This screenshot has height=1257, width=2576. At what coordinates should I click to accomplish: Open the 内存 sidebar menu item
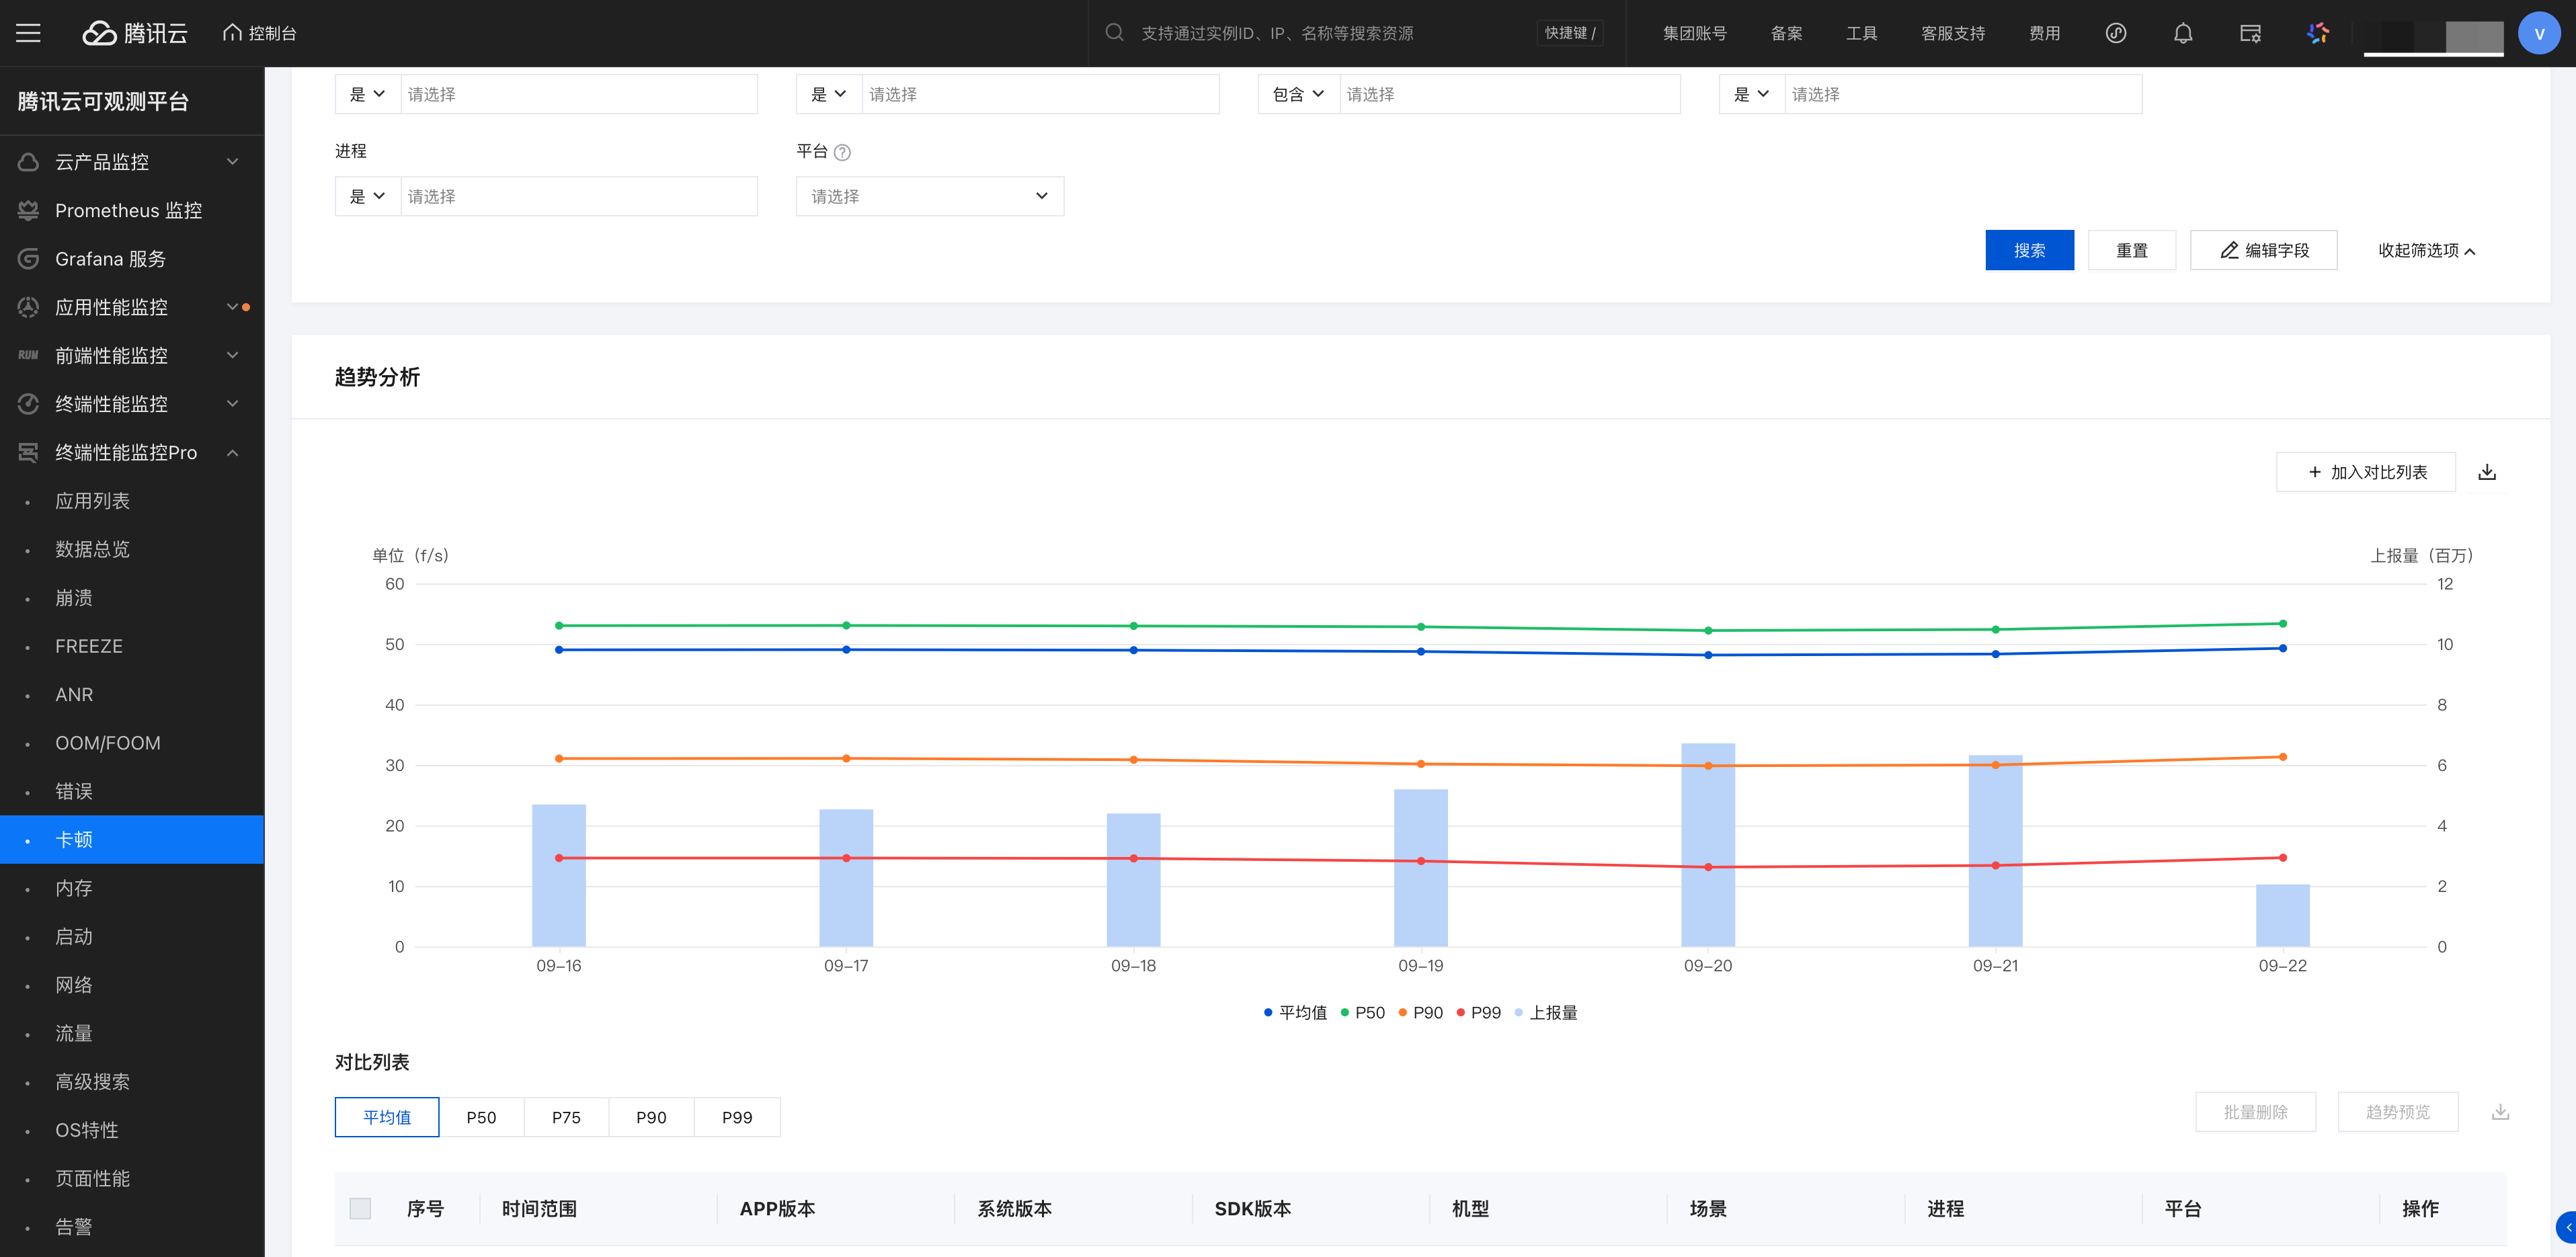[x=74, y=888]
